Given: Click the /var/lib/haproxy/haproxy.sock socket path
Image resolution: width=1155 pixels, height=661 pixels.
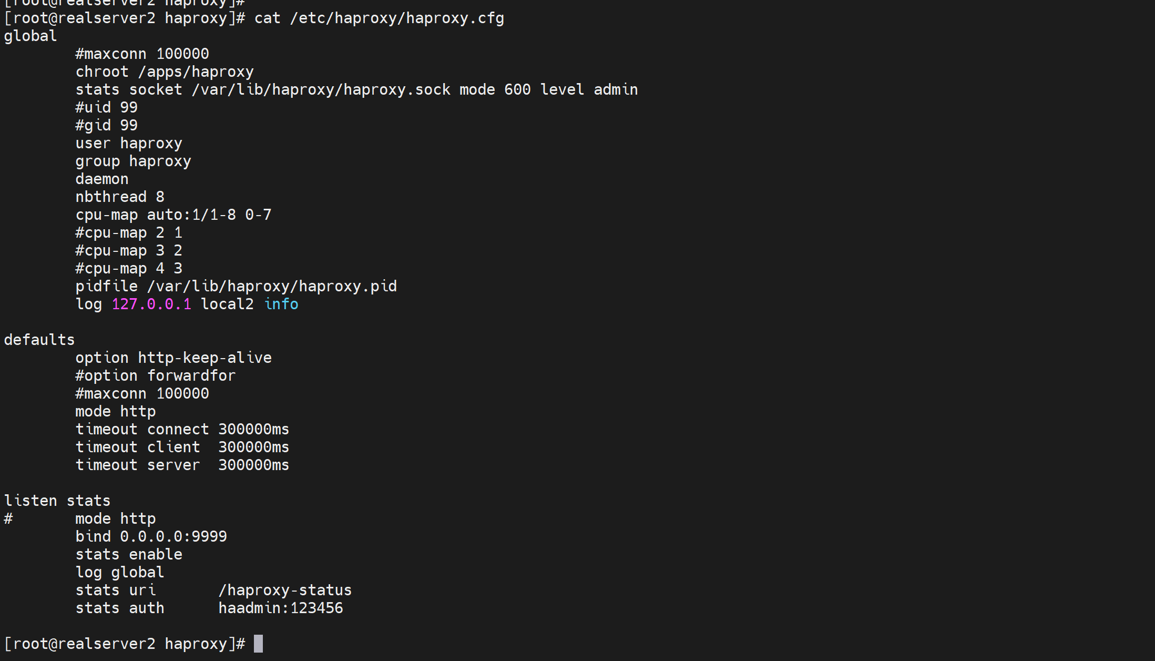Looking at the screenshot, I should point(321,89).
